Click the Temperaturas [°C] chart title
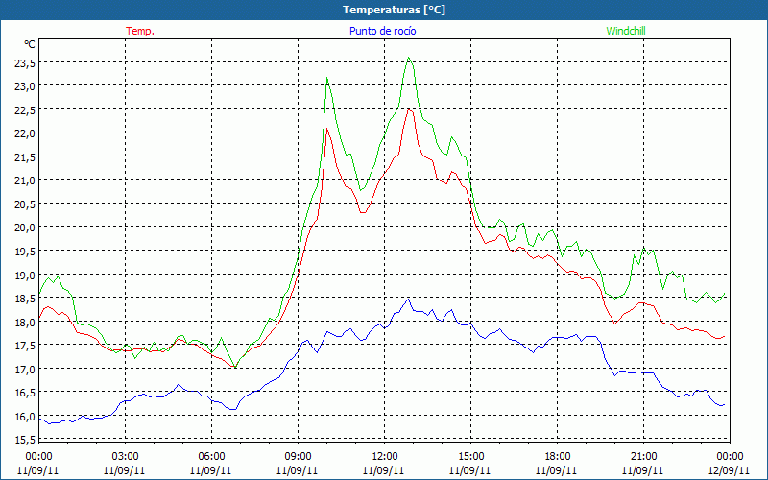The width and height of the screenshot is (768, 480). tap(394, 10)
